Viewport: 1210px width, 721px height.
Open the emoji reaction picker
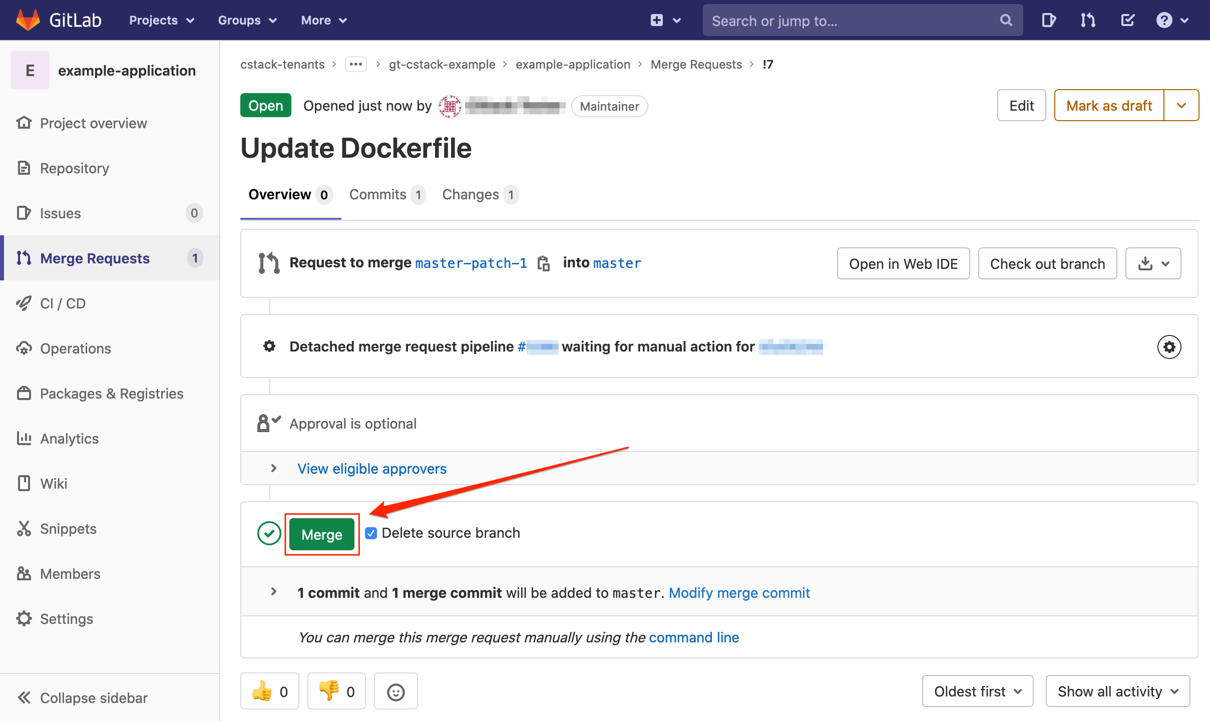click(x=395, y=691)
